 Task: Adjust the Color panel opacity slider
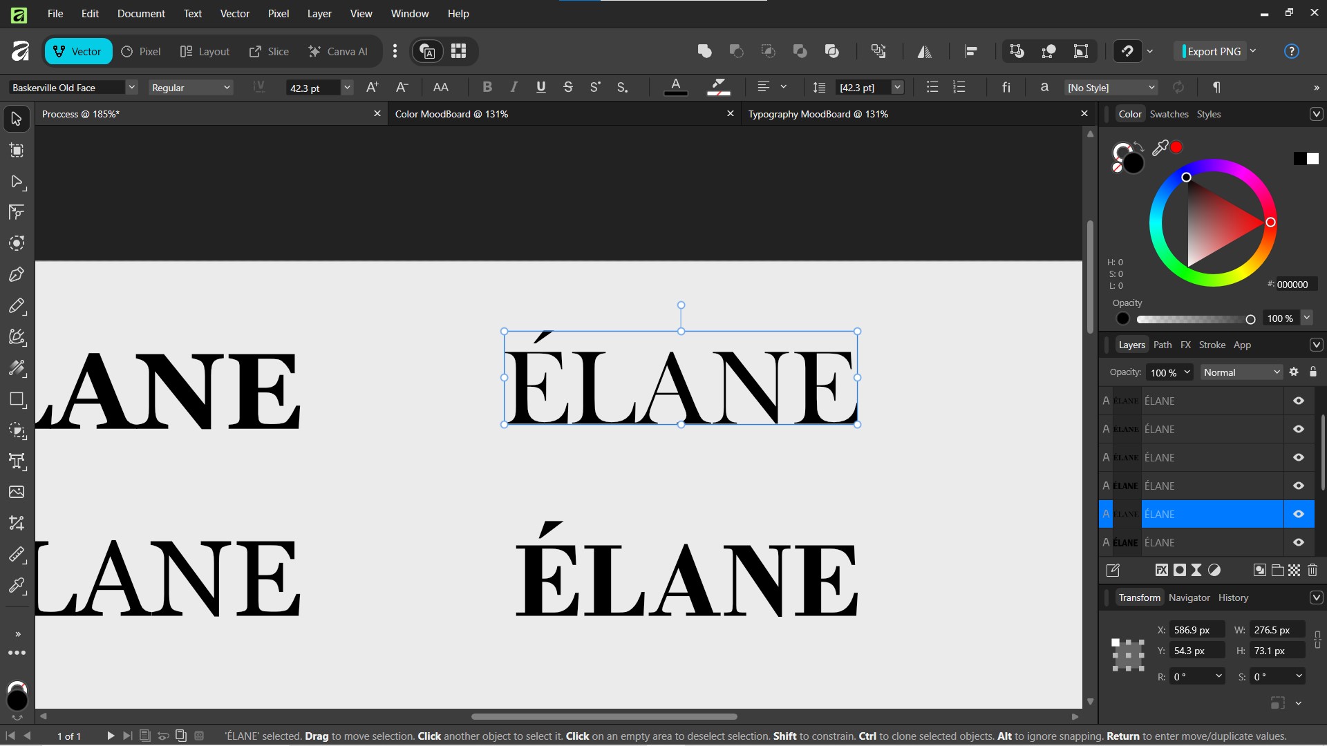[1195, 319]
